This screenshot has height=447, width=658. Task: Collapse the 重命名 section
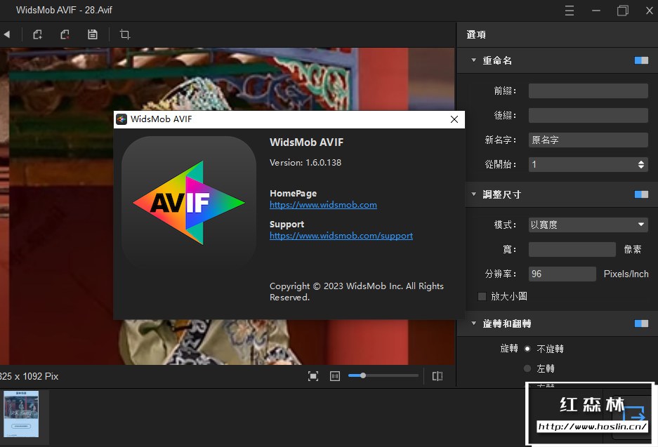point(474,60)
